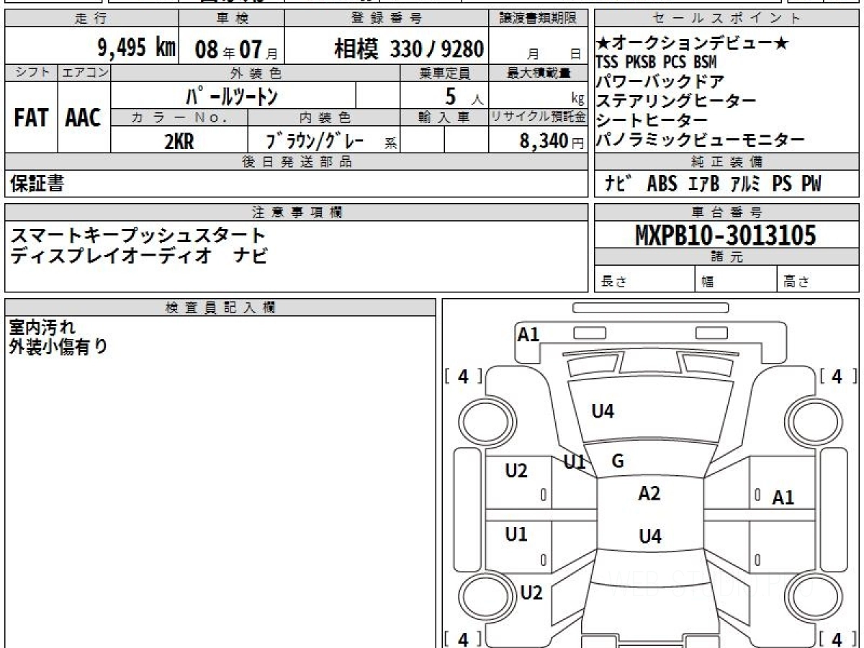Image resolution: width=864 pixels, height=648 pixels.
Task: Select the リサイクル預託金 header
Action: 539,117
